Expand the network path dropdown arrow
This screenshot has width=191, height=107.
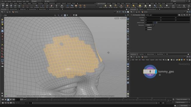185,57
